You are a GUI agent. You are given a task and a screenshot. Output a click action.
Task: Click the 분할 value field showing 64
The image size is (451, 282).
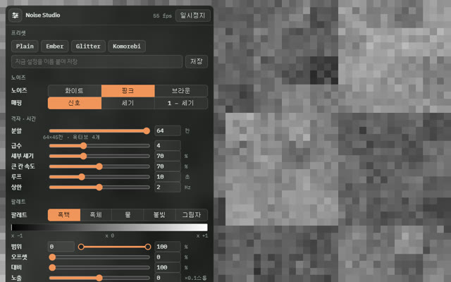pyautogui.click(x=168, y=131)
